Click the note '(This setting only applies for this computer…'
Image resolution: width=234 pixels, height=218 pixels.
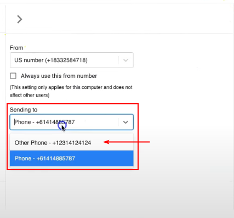pos(71,91)
